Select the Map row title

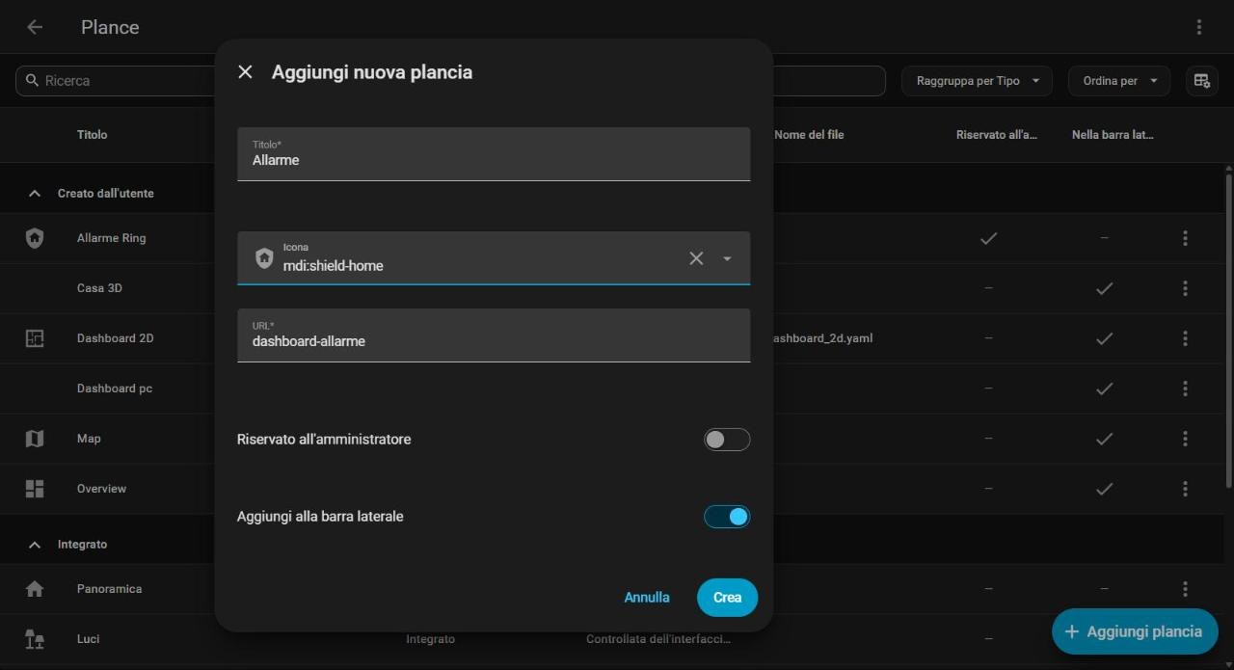(x=89, y=439)
